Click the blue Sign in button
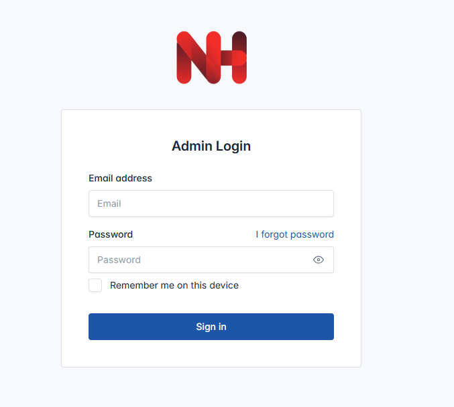This screenshot has width=454, height=407. [211, 327]
